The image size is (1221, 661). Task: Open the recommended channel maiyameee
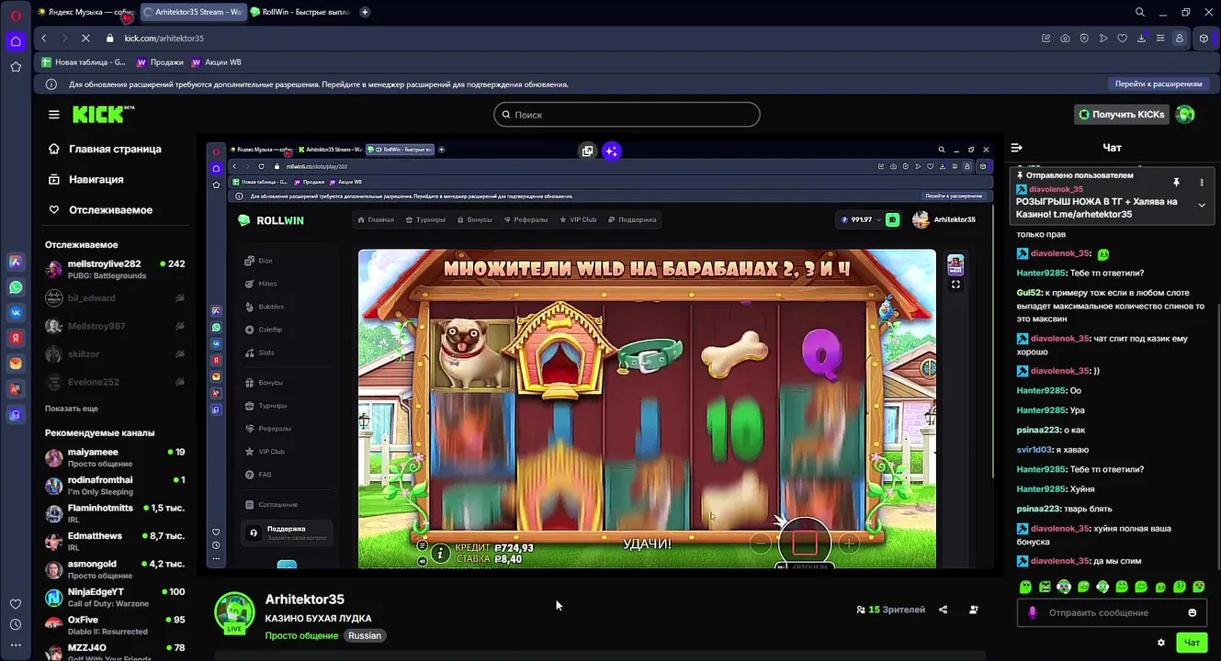[116, 457]
